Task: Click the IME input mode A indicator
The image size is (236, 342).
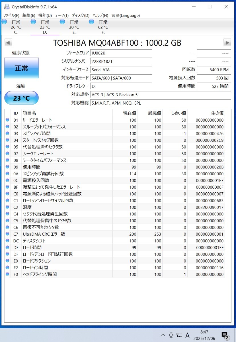Action: [188, 335]
